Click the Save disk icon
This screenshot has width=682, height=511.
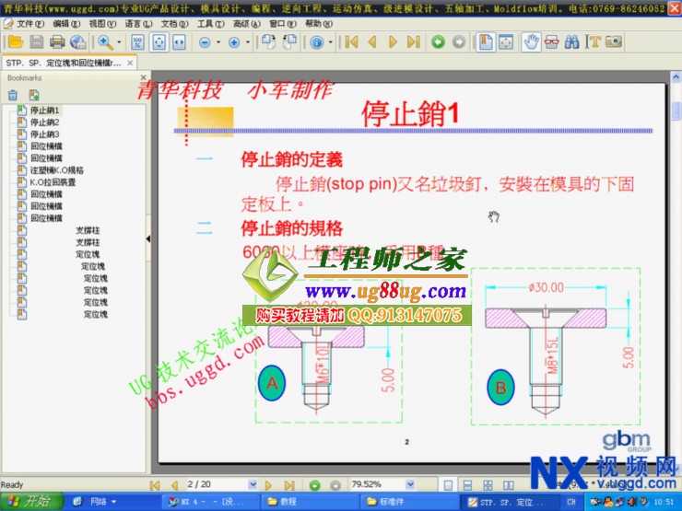(x=37, y=42)
